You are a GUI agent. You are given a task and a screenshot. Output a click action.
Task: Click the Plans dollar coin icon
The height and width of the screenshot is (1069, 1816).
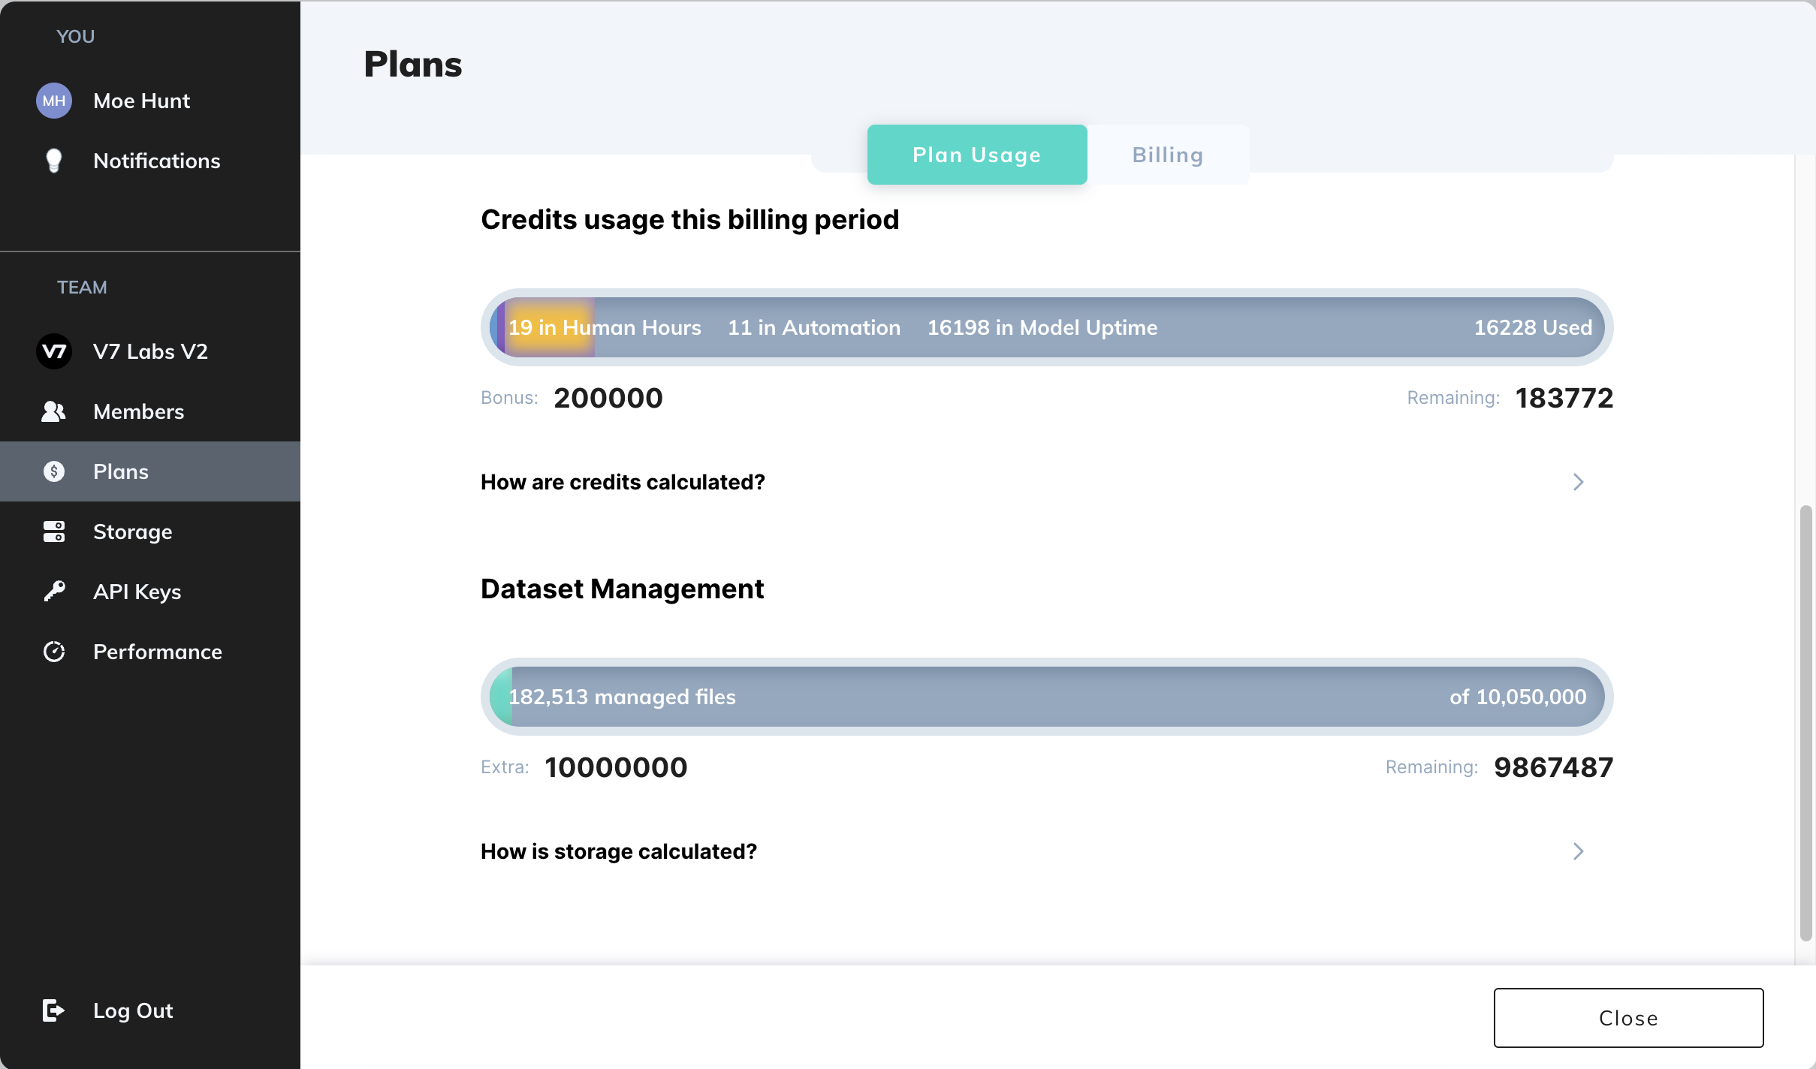(54, 471)
